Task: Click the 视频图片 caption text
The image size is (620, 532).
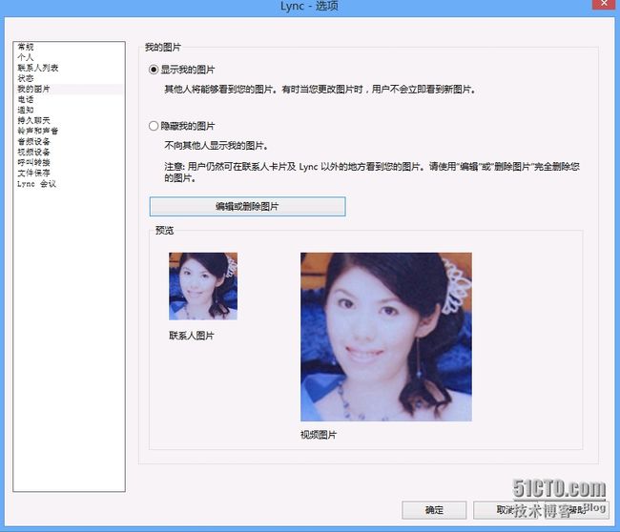Action: coord(319,435)
